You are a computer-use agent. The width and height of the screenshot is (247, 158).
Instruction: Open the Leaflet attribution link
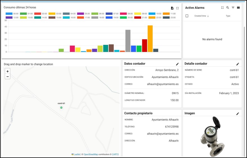(77, 154)
